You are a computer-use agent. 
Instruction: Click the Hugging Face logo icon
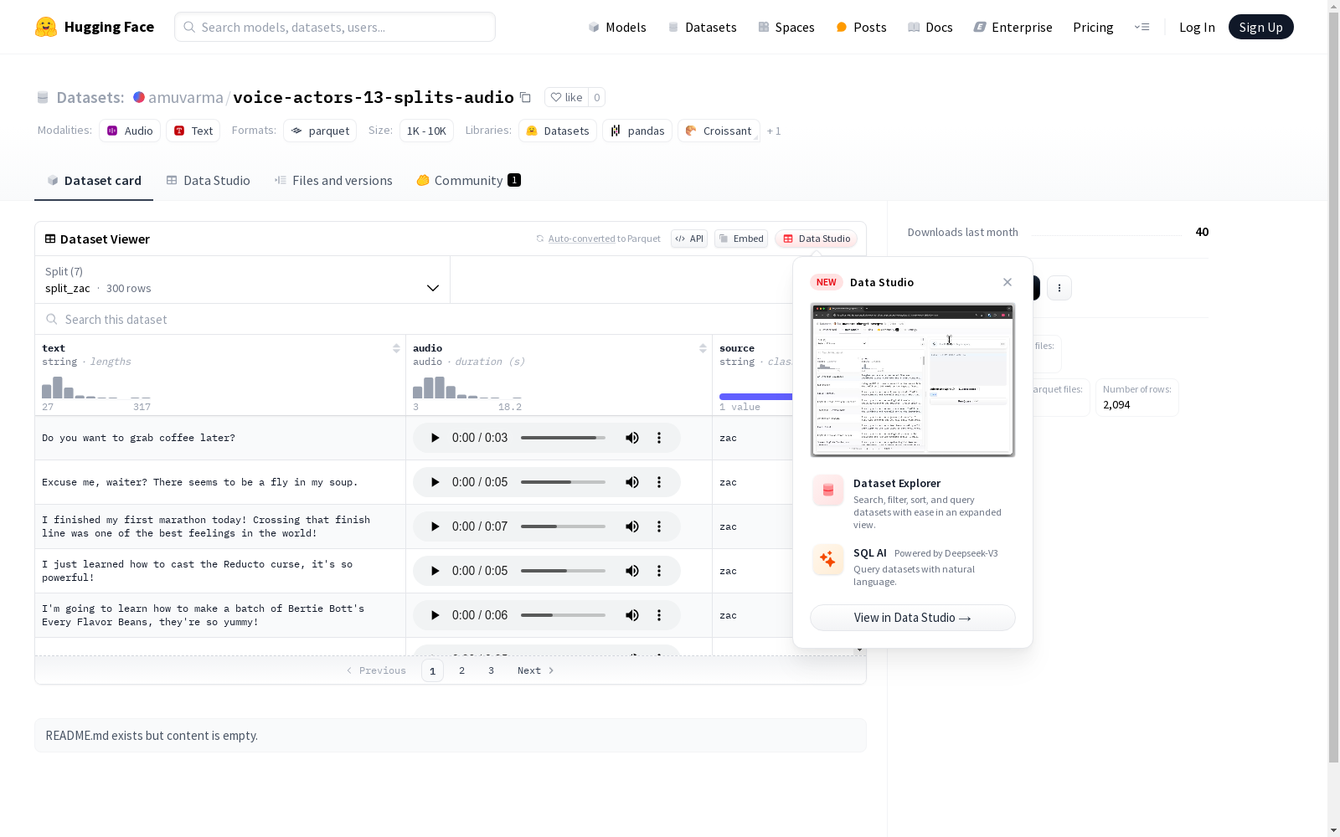(x=46, y=27)
